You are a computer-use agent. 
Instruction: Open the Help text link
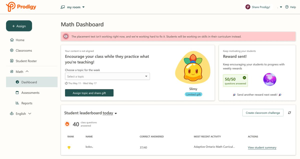click(x=293, y=7)
